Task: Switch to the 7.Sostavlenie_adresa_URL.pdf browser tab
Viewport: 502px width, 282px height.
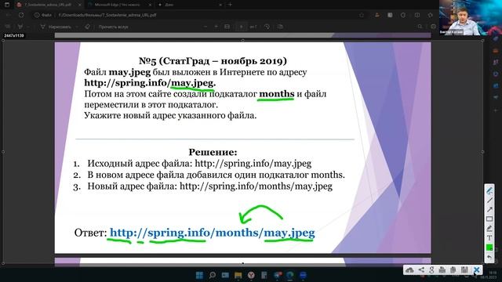Action: 48,5
